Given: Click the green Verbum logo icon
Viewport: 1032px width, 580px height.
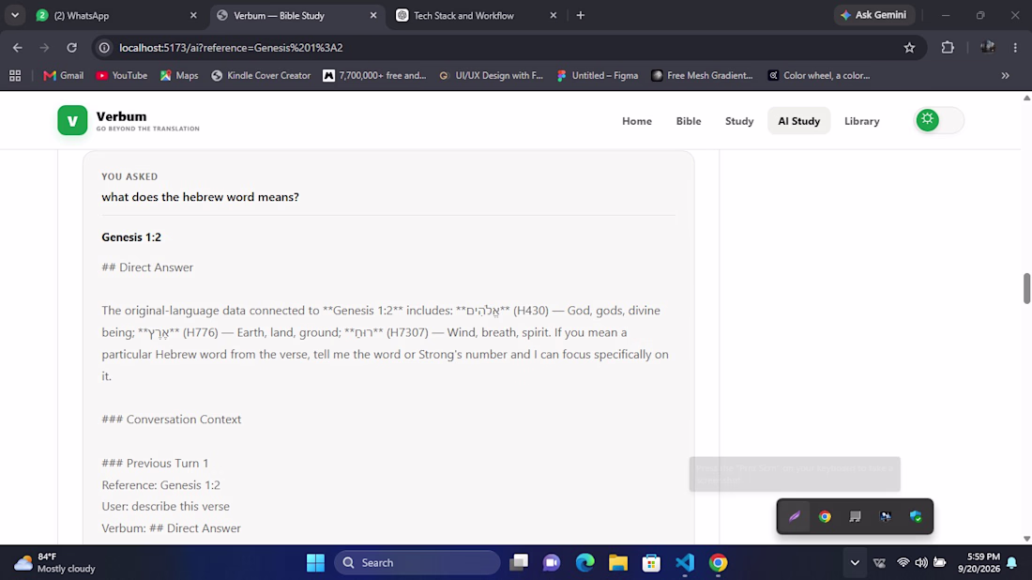Looking at the screenshot, I should [x=72, y=120].
